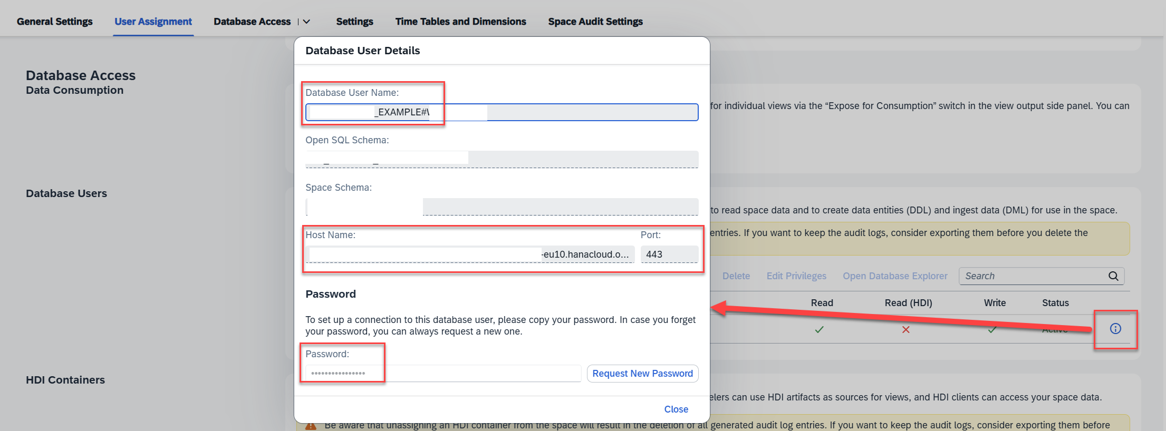
Task: Expand the Database Access tab dropdown arrow
Action: pyautogui.click(x=306, y=22)
